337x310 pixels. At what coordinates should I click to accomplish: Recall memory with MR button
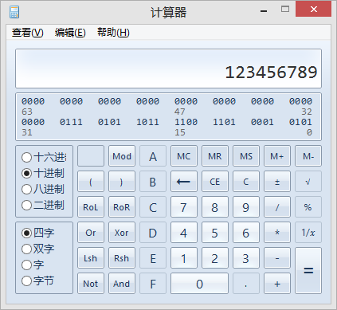coord(215,156)
